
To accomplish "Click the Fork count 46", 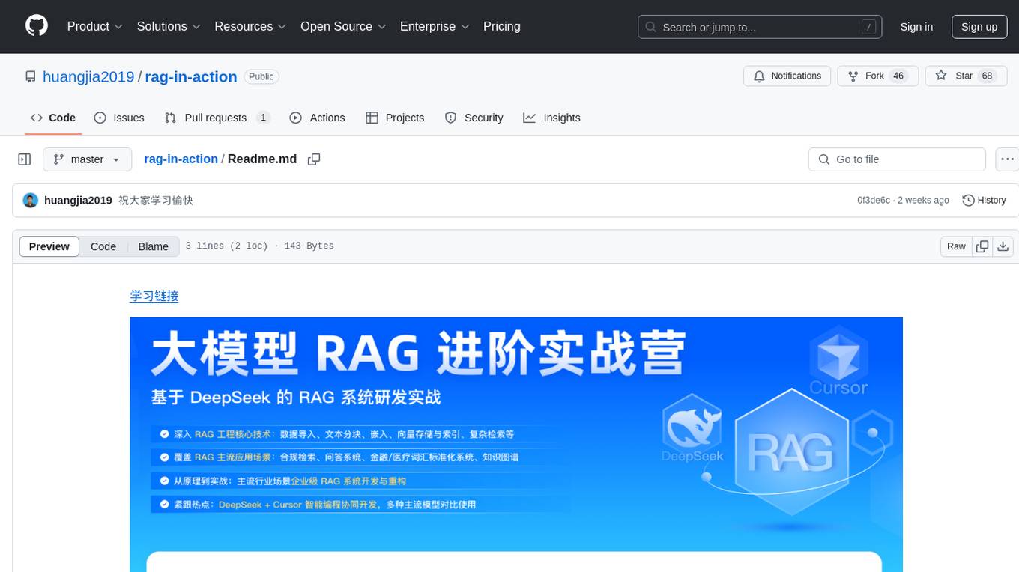I will pyautogui.click(x=899, y=76).
